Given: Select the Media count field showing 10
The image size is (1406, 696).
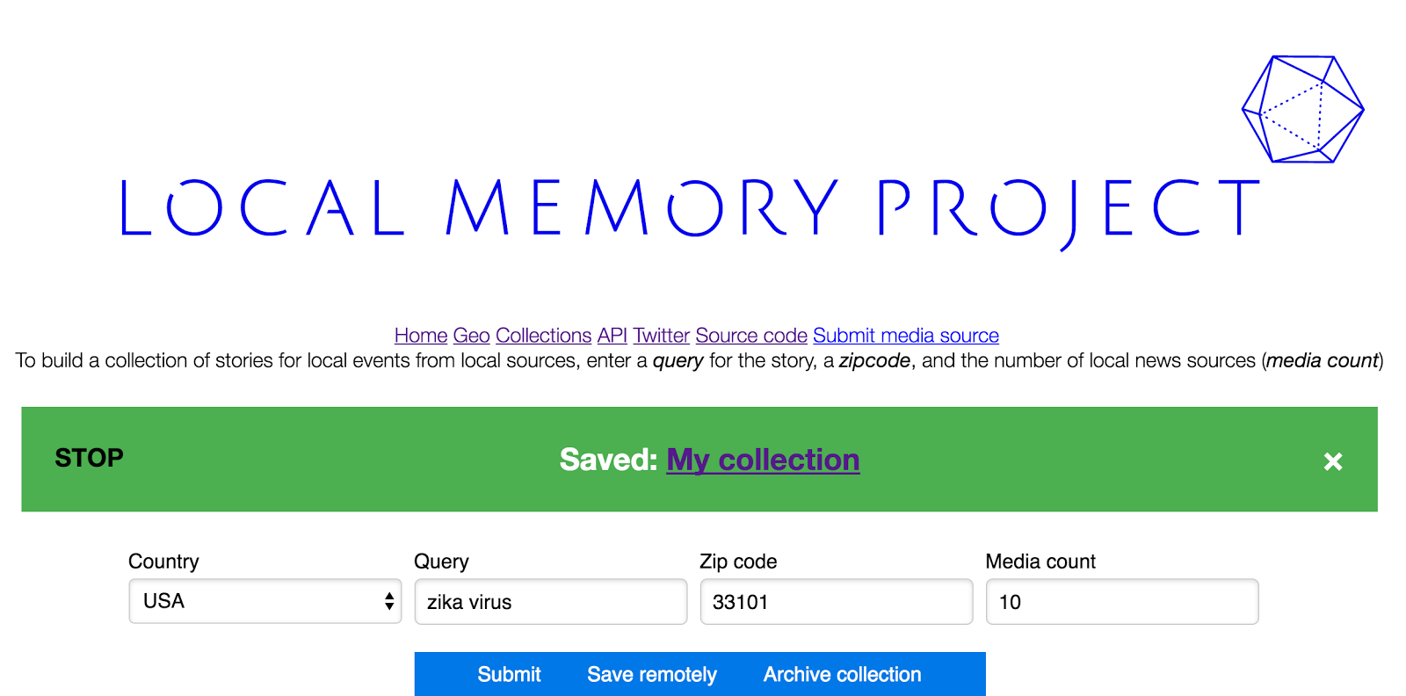Looking at the screenshot, I should pos(1121,601).
